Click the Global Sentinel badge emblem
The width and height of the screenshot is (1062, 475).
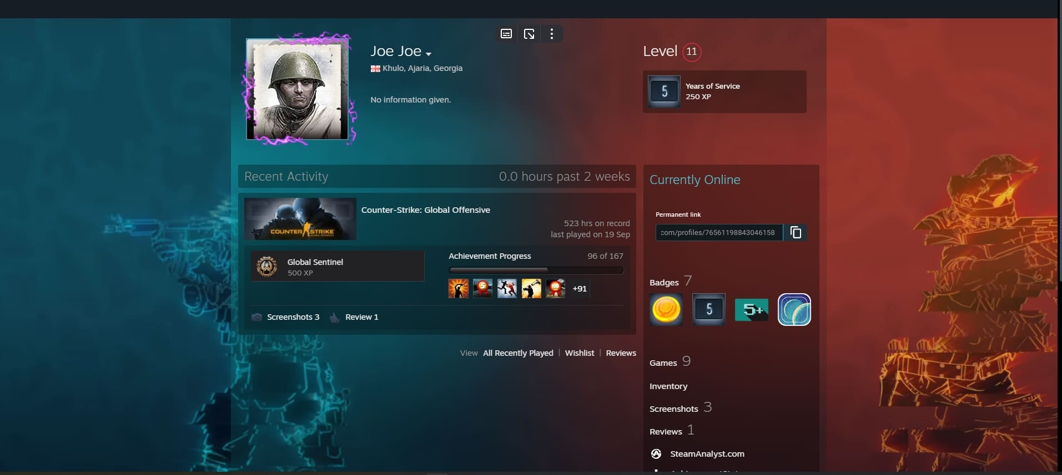point(267,267)
